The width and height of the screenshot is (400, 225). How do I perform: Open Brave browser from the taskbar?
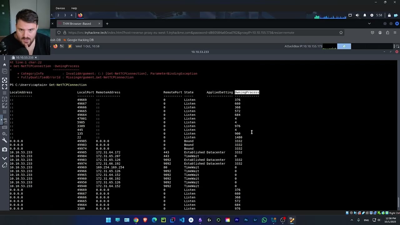145,220
